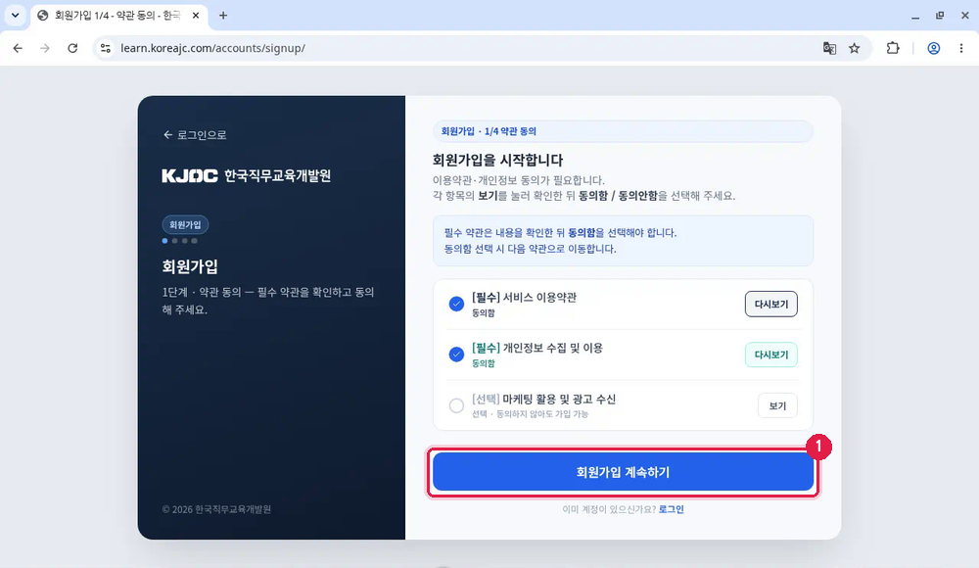The image size is (979, 568).
Task: Click the translate page icon
Action: coord(829,48)
